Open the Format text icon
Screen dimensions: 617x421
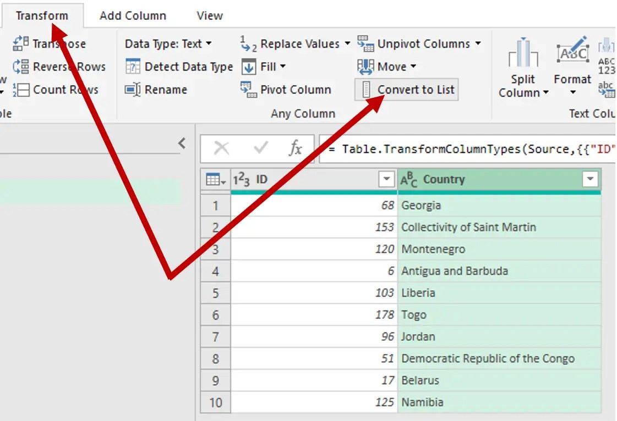point(572,51)
